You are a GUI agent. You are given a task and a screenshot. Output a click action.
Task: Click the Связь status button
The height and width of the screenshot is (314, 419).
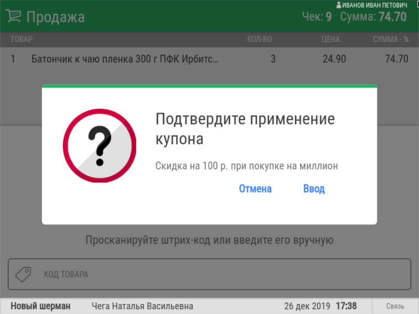(395, 306)
